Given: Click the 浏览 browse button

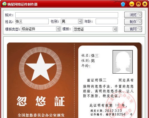Looking at the screenshot, I should pos(133,15).
